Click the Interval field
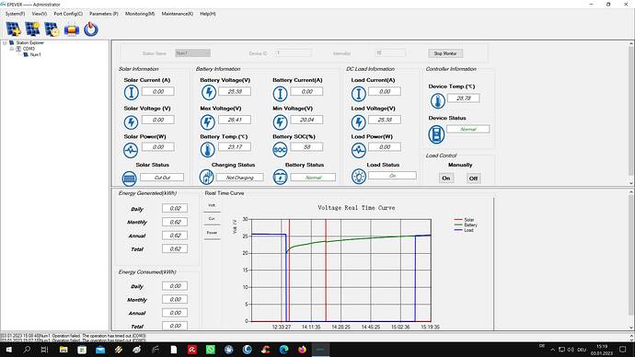The width and height of the screenshot is (635, 357). (x=390, y=53)
